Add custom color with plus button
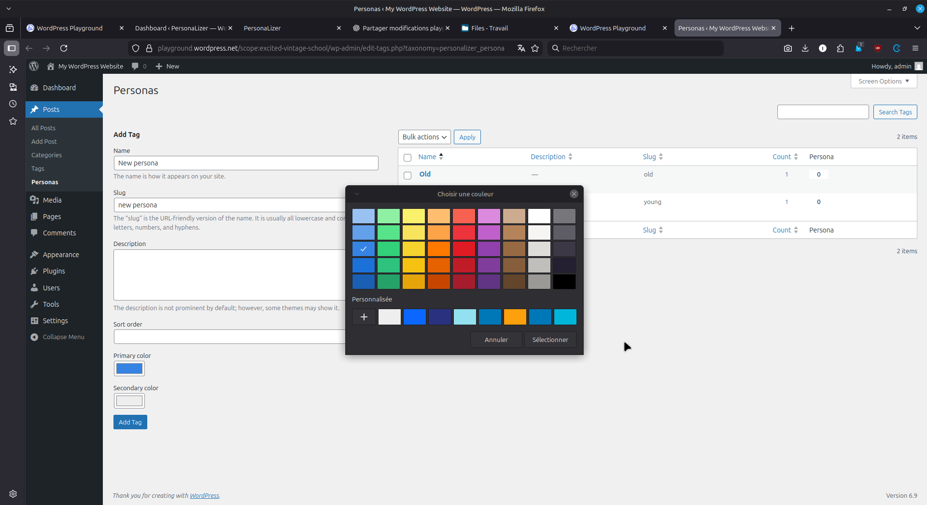 pos(364,317)
